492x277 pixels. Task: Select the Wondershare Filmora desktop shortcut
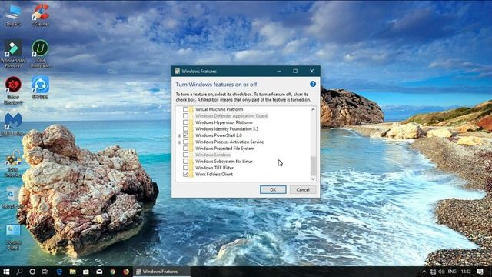(13, 54)
